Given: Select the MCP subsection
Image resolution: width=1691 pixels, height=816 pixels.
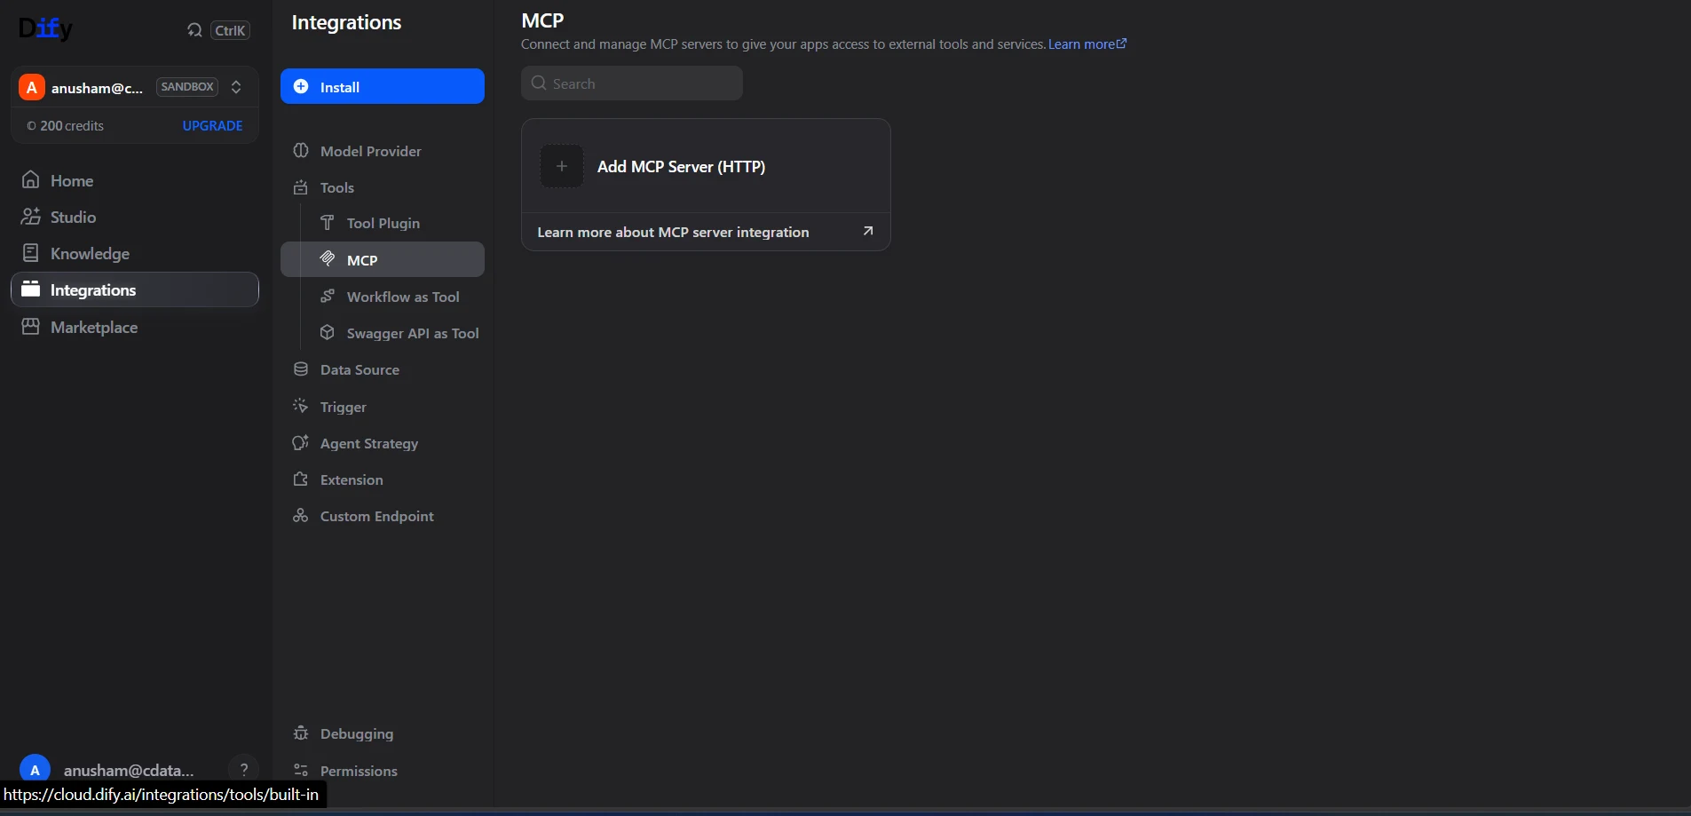Looking at the screenshot, I should coord(383,259).
